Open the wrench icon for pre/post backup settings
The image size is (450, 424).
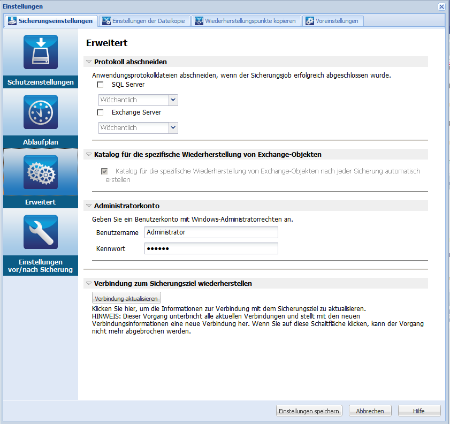click(41, 232)
